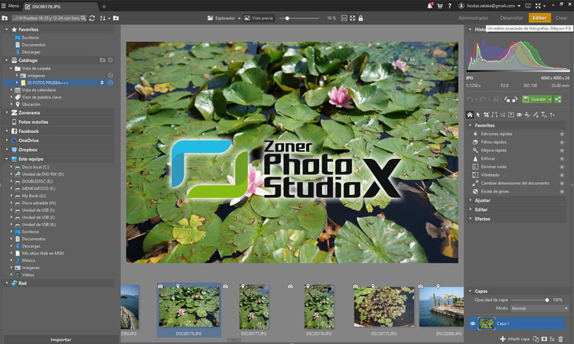The width and height of the screenshot is (574, 344).
Task: Select the clone stamp tool
Action: tap(527, 115)
